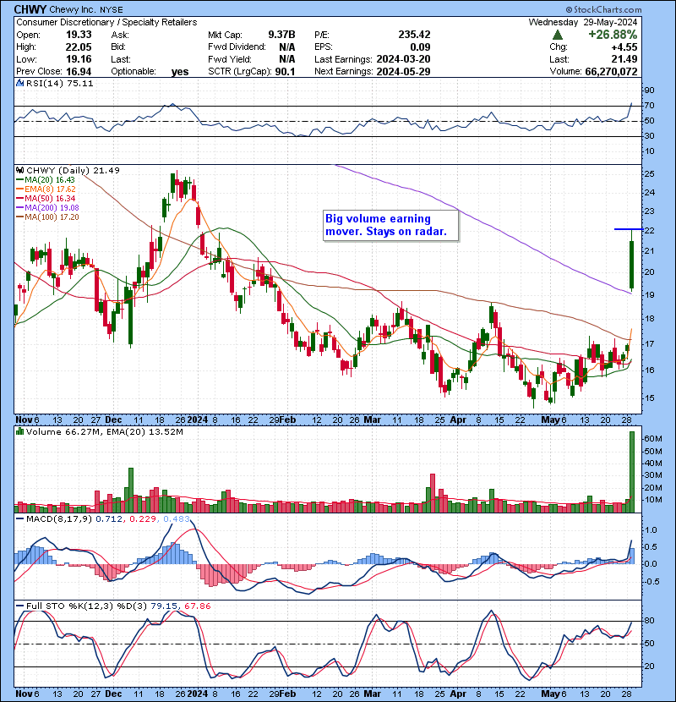This screenshot has width=676, height=702.
Task: Click the Next Earnings 2024-05-29 date
Action: click(404, 71)
